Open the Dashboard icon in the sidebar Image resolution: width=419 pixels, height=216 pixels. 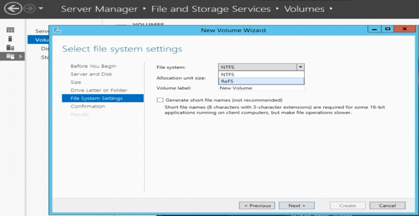click(10, 30)
